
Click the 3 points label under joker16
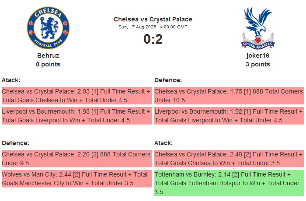[x=258, y=64]
